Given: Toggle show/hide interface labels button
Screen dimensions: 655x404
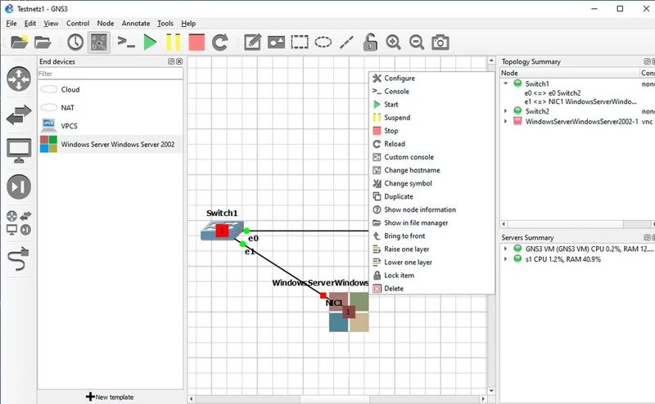Looking at the screenshot, I should (100, 42).
